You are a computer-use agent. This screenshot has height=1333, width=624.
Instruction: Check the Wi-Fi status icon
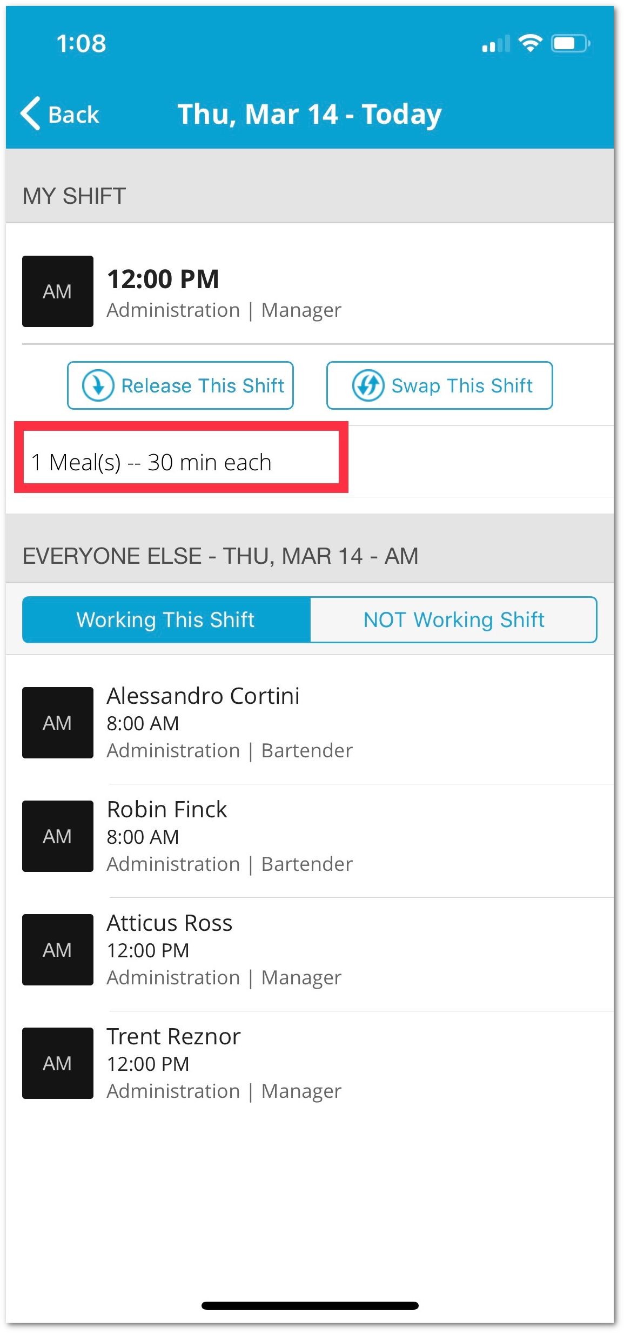(530, 43)
